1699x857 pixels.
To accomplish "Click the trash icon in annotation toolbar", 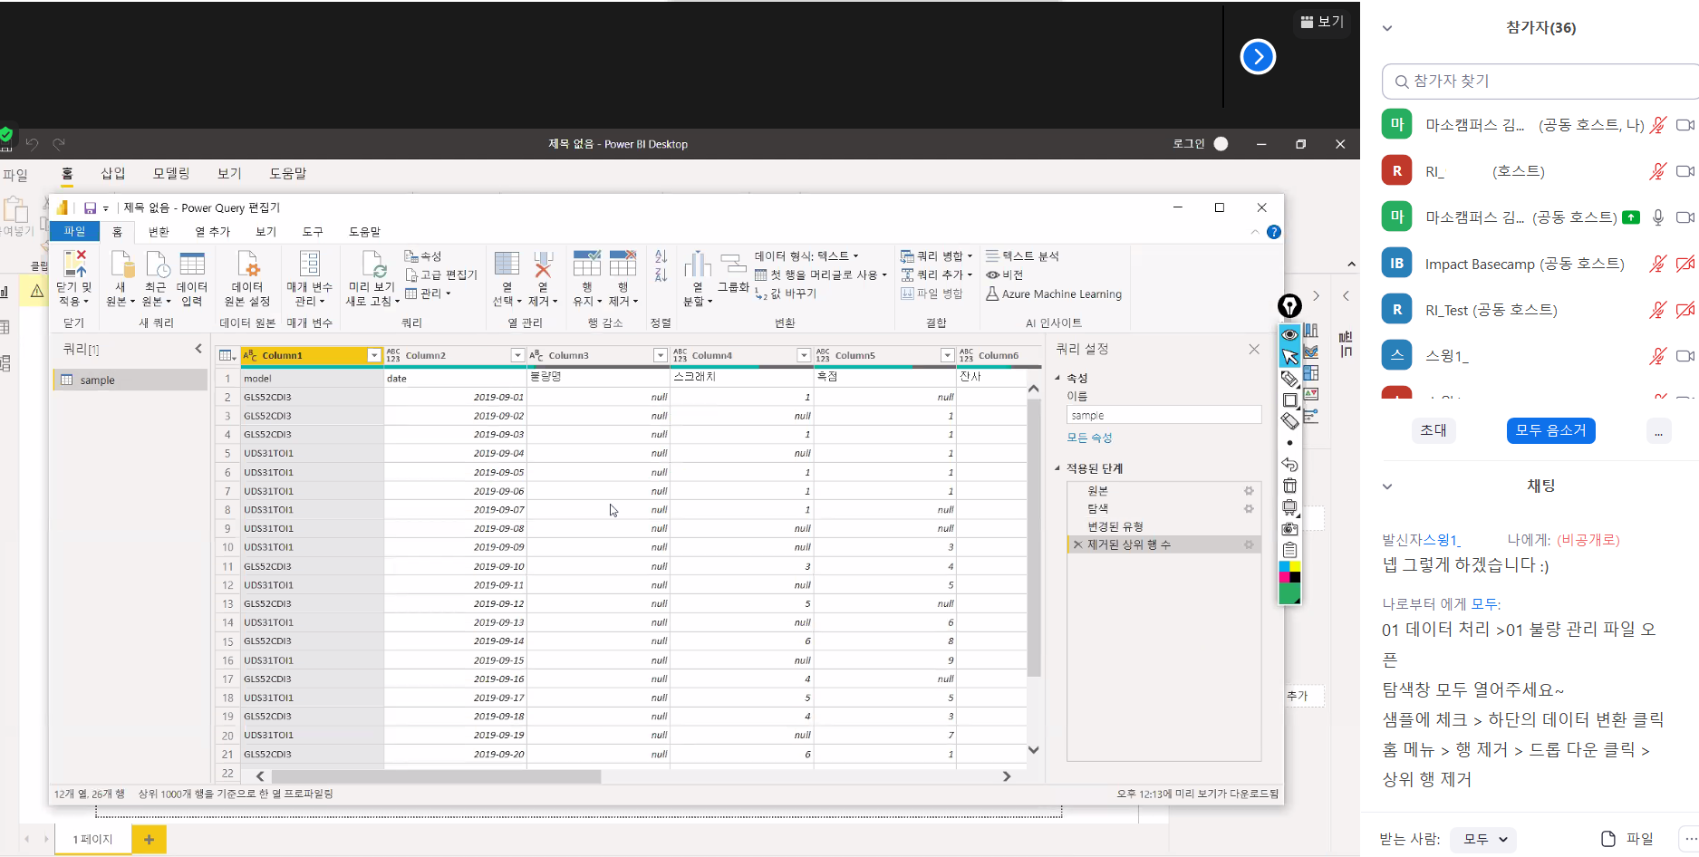I will click(1289, 486).
